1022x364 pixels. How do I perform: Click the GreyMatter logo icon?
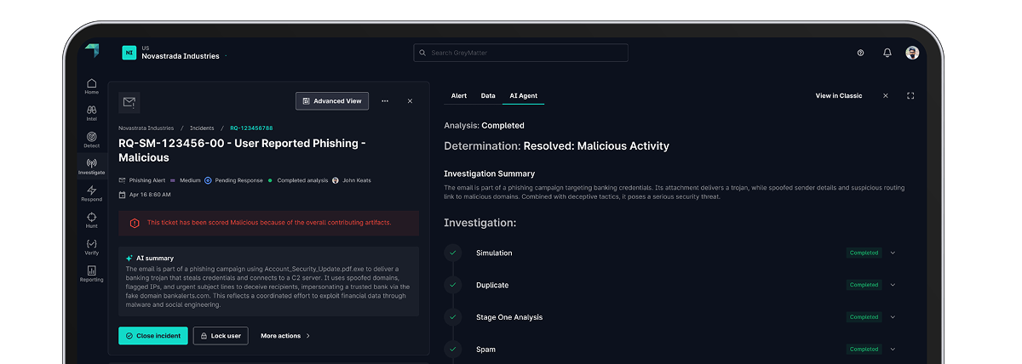tap(92, 51)
